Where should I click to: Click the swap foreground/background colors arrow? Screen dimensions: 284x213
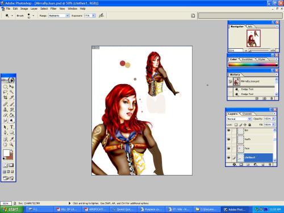coord(12,151)
